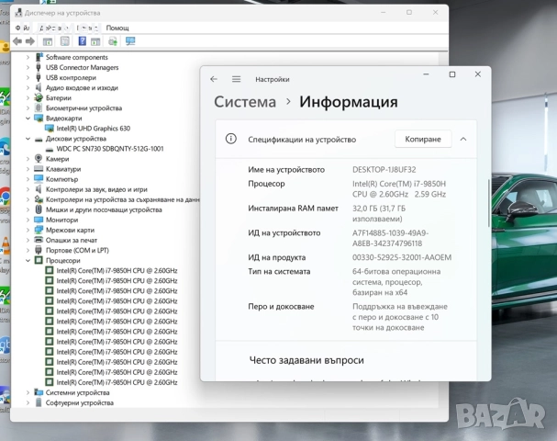
Task: Expand the Мрежови карти node
Action: click(28, 230)
